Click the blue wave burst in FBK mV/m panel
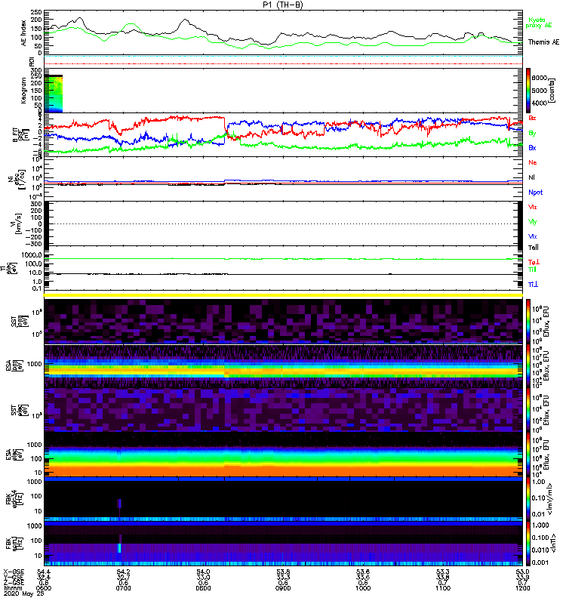This screenshot has width=566, height=604. (x=119, y=504)
